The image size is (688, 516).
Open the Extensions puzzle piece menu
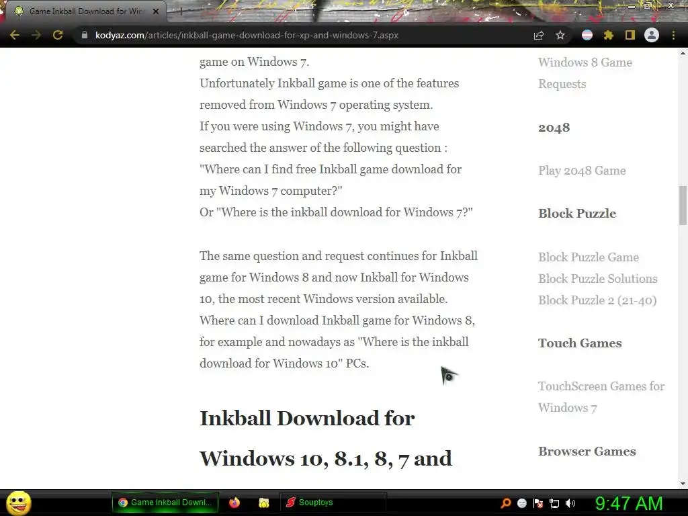pyautogui.click(x=608, y=35)
